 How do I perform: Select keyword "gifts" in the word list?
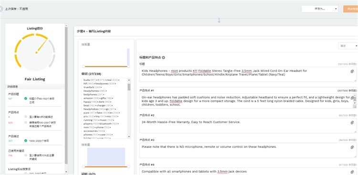pyautogui.click(x=103, y=98)
